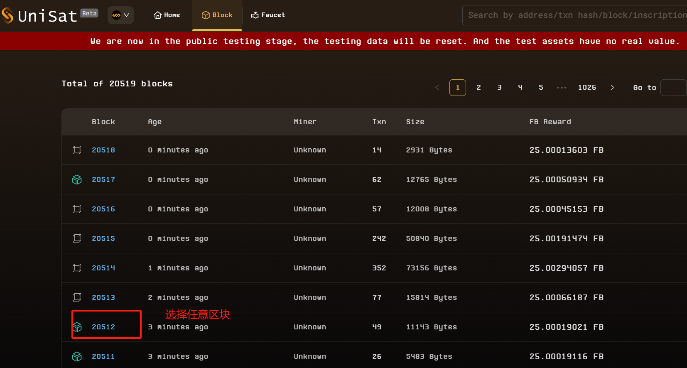This screenshot has height=368, width=687.
Task: Open block 20518 link
Action: 103,150
